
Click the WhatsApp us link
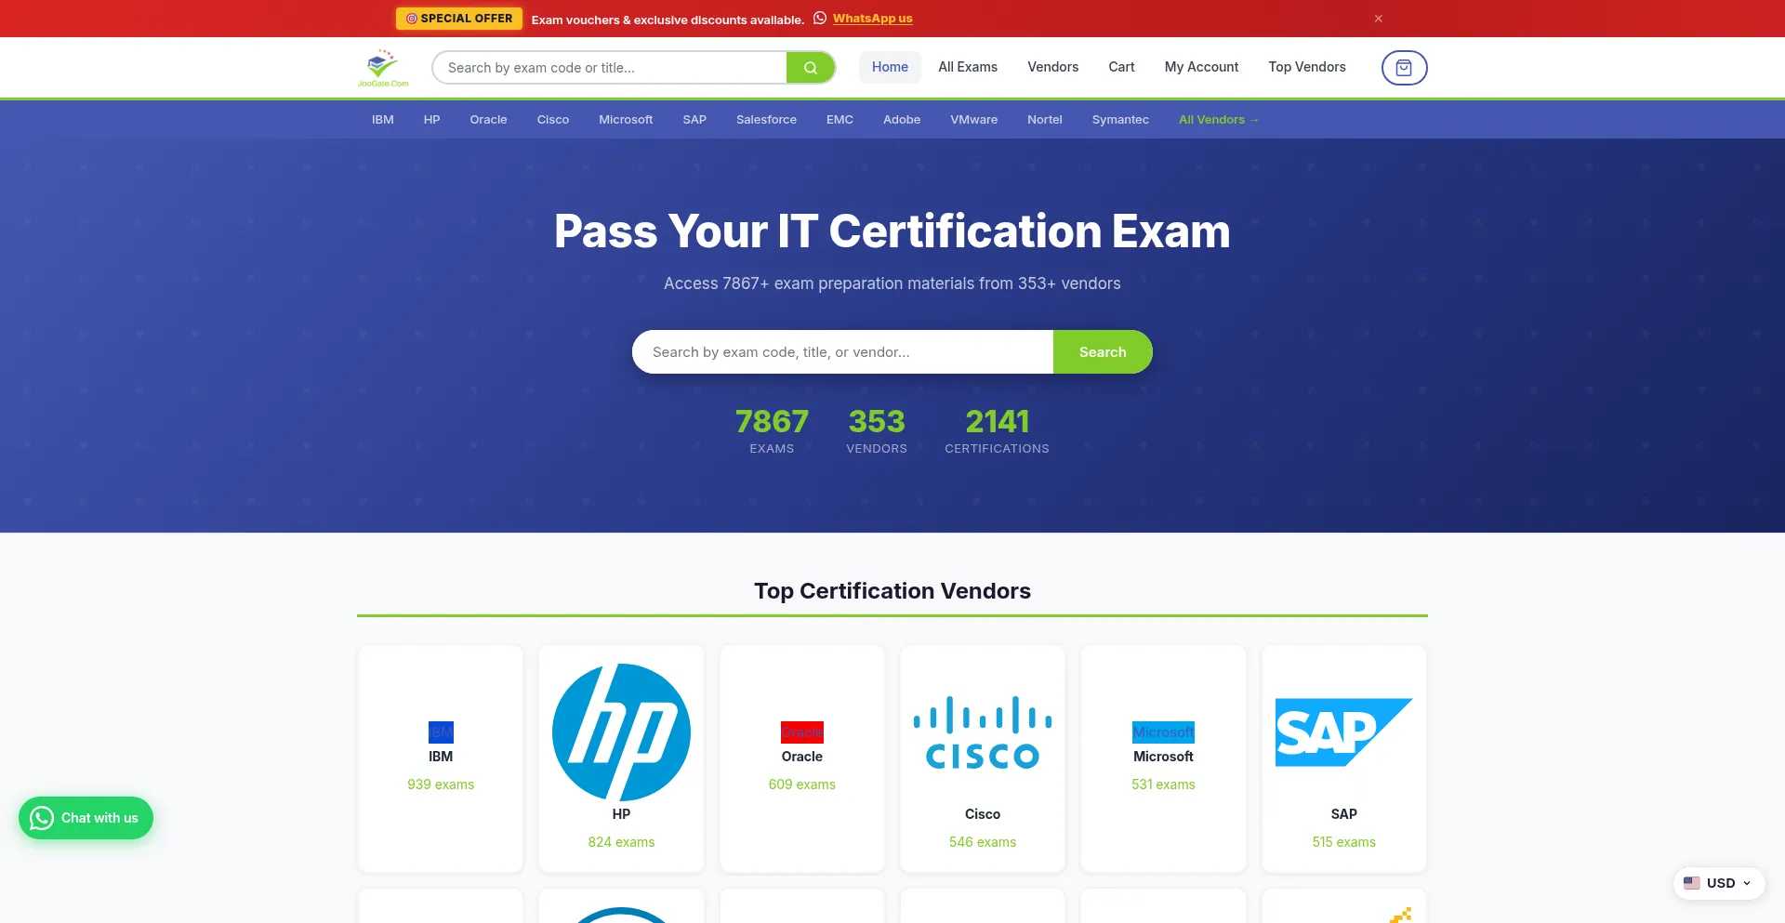click(872, 19)
